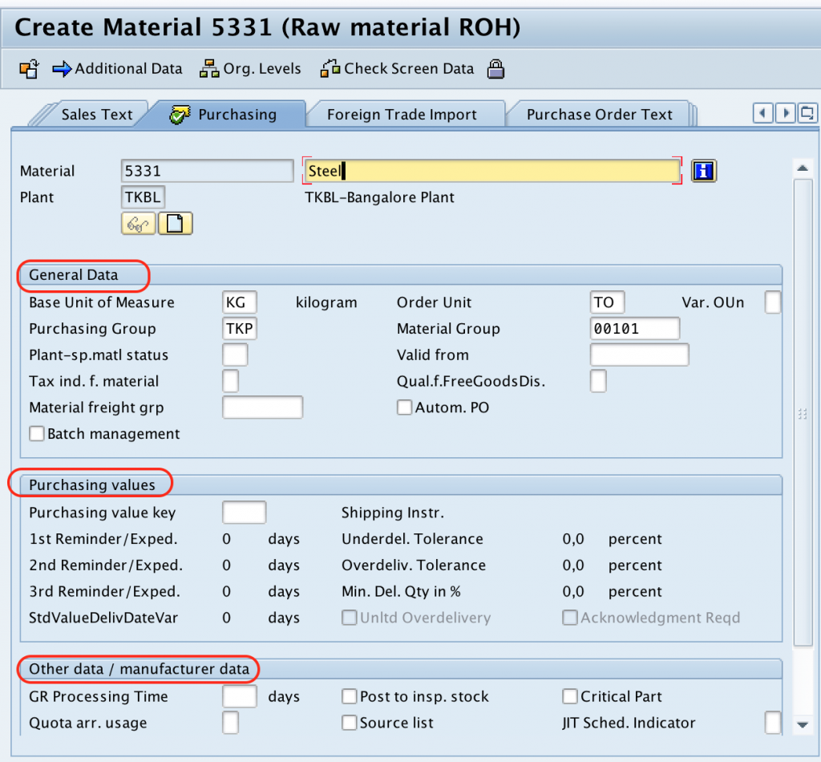Click the create new document icon beside glasses
This screenshot has height=762, width=821.
(175, 223)
